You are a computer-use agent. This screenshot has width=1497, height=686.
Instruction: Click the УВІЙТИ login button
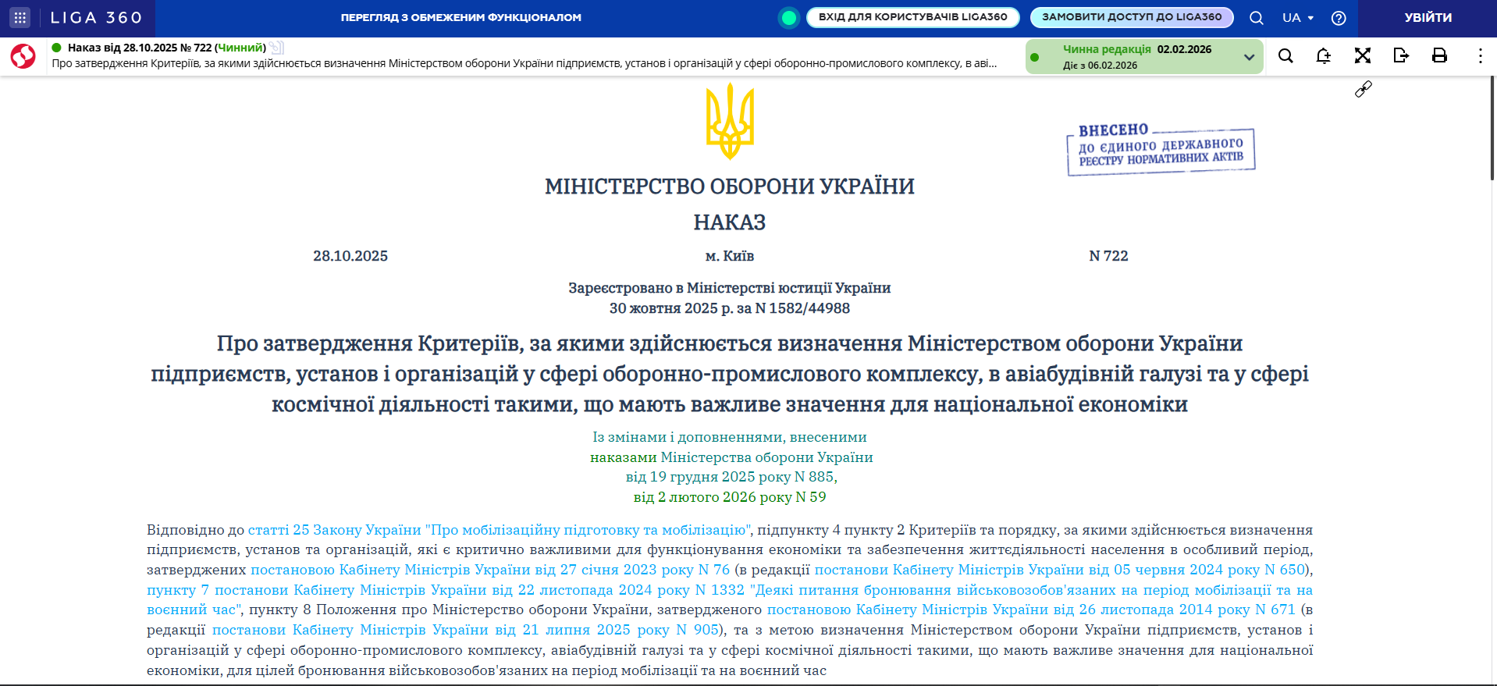pyautogui.click(x=1428, y=17)
